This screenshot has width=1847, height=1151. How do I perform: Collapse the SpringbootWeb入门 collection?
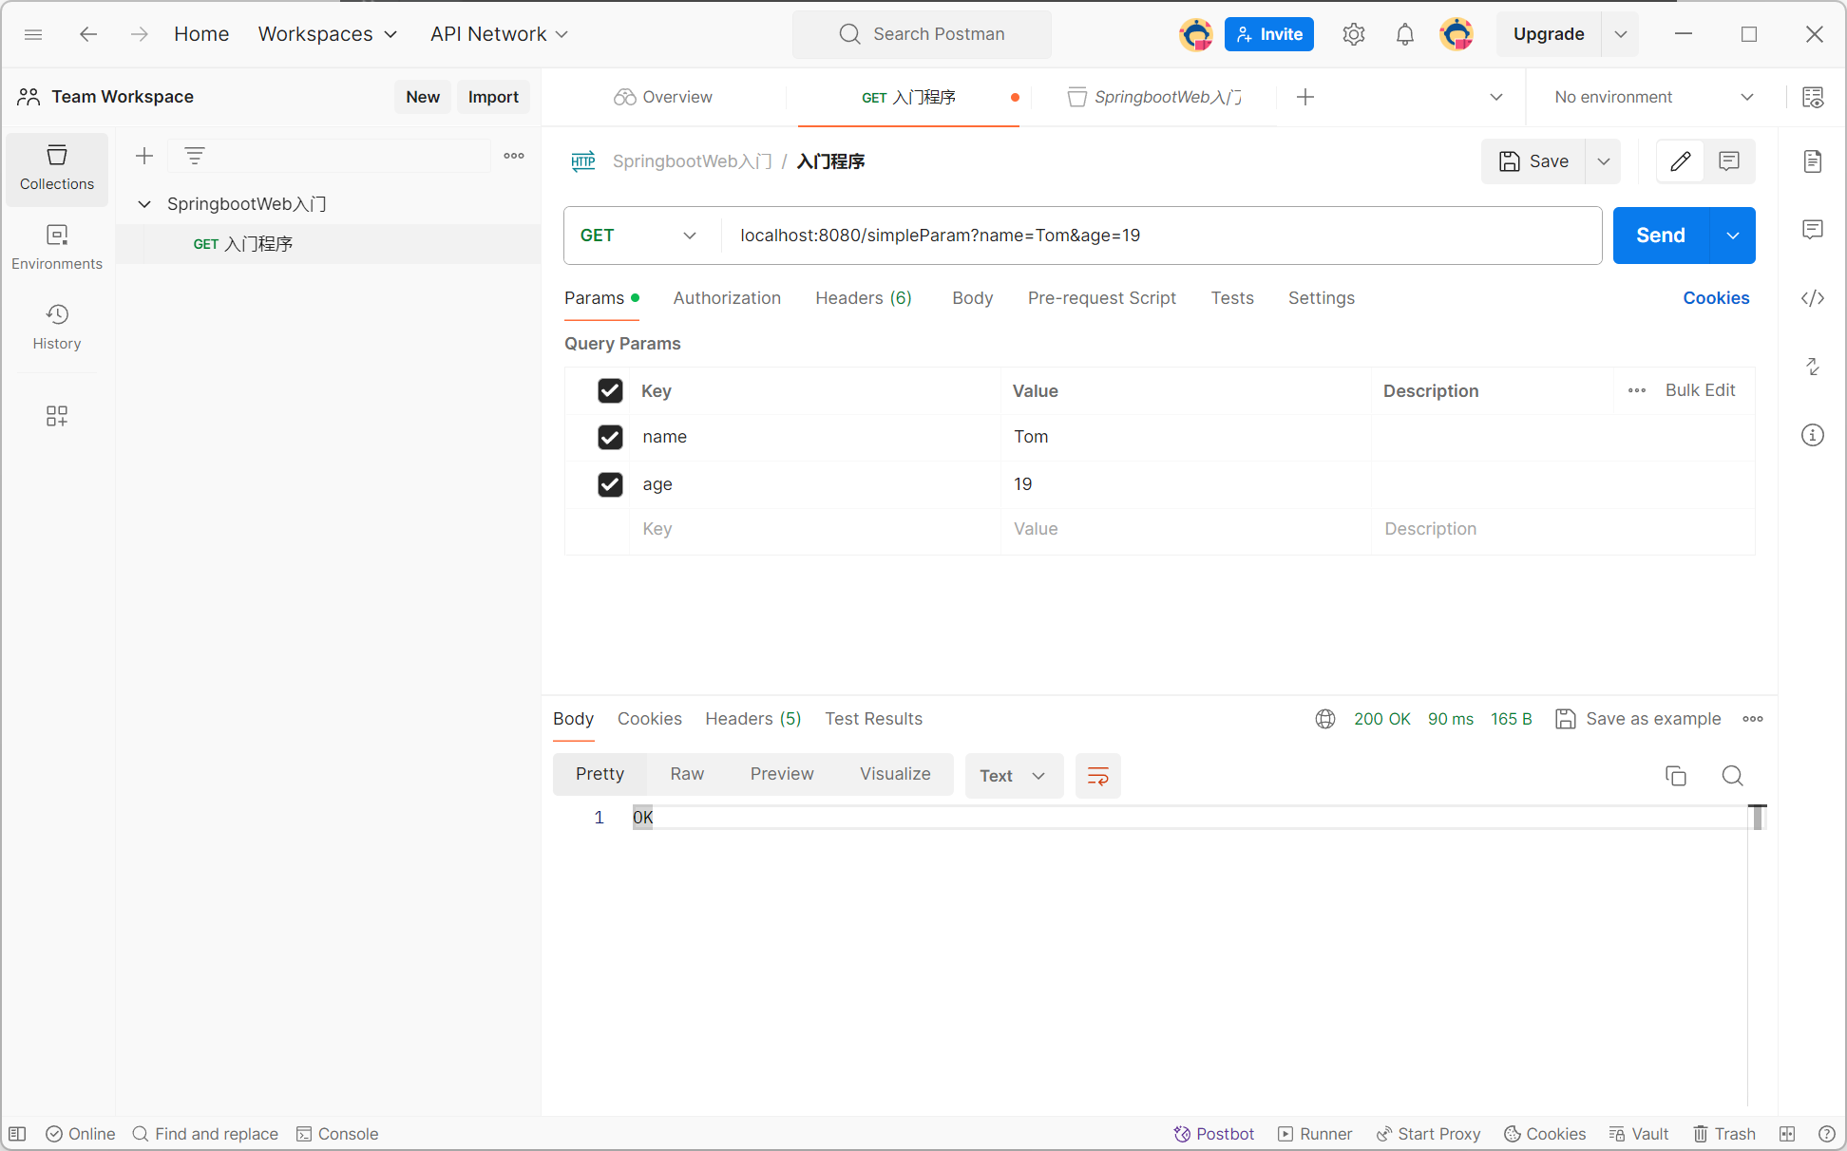coord(144,204)
